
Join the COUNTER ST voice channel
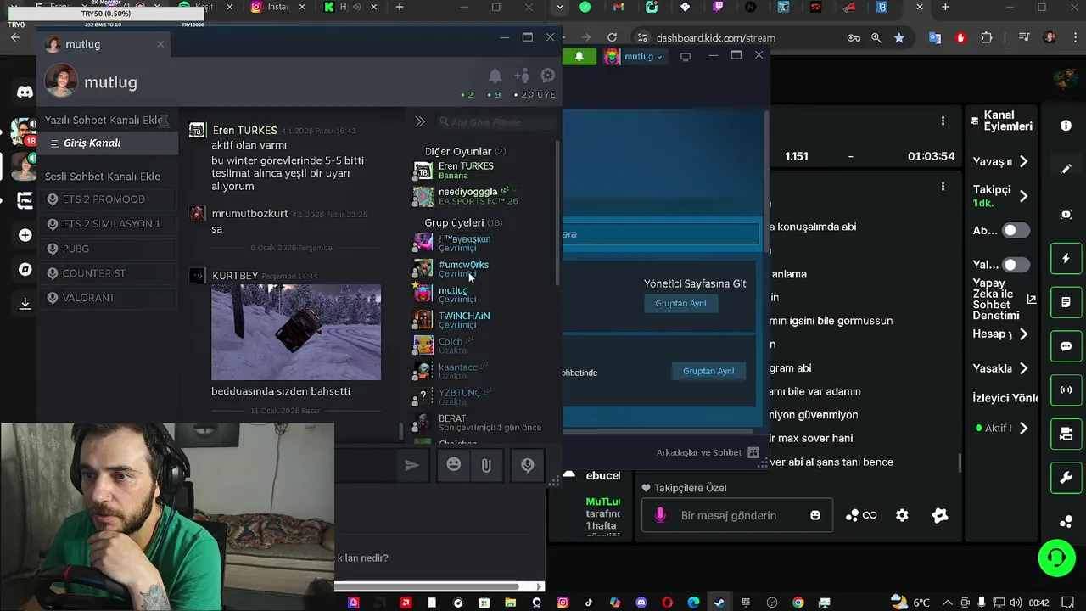click(108, 273)
